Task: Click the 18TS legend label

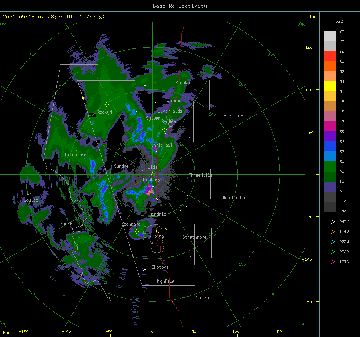Action: point(344,262)
